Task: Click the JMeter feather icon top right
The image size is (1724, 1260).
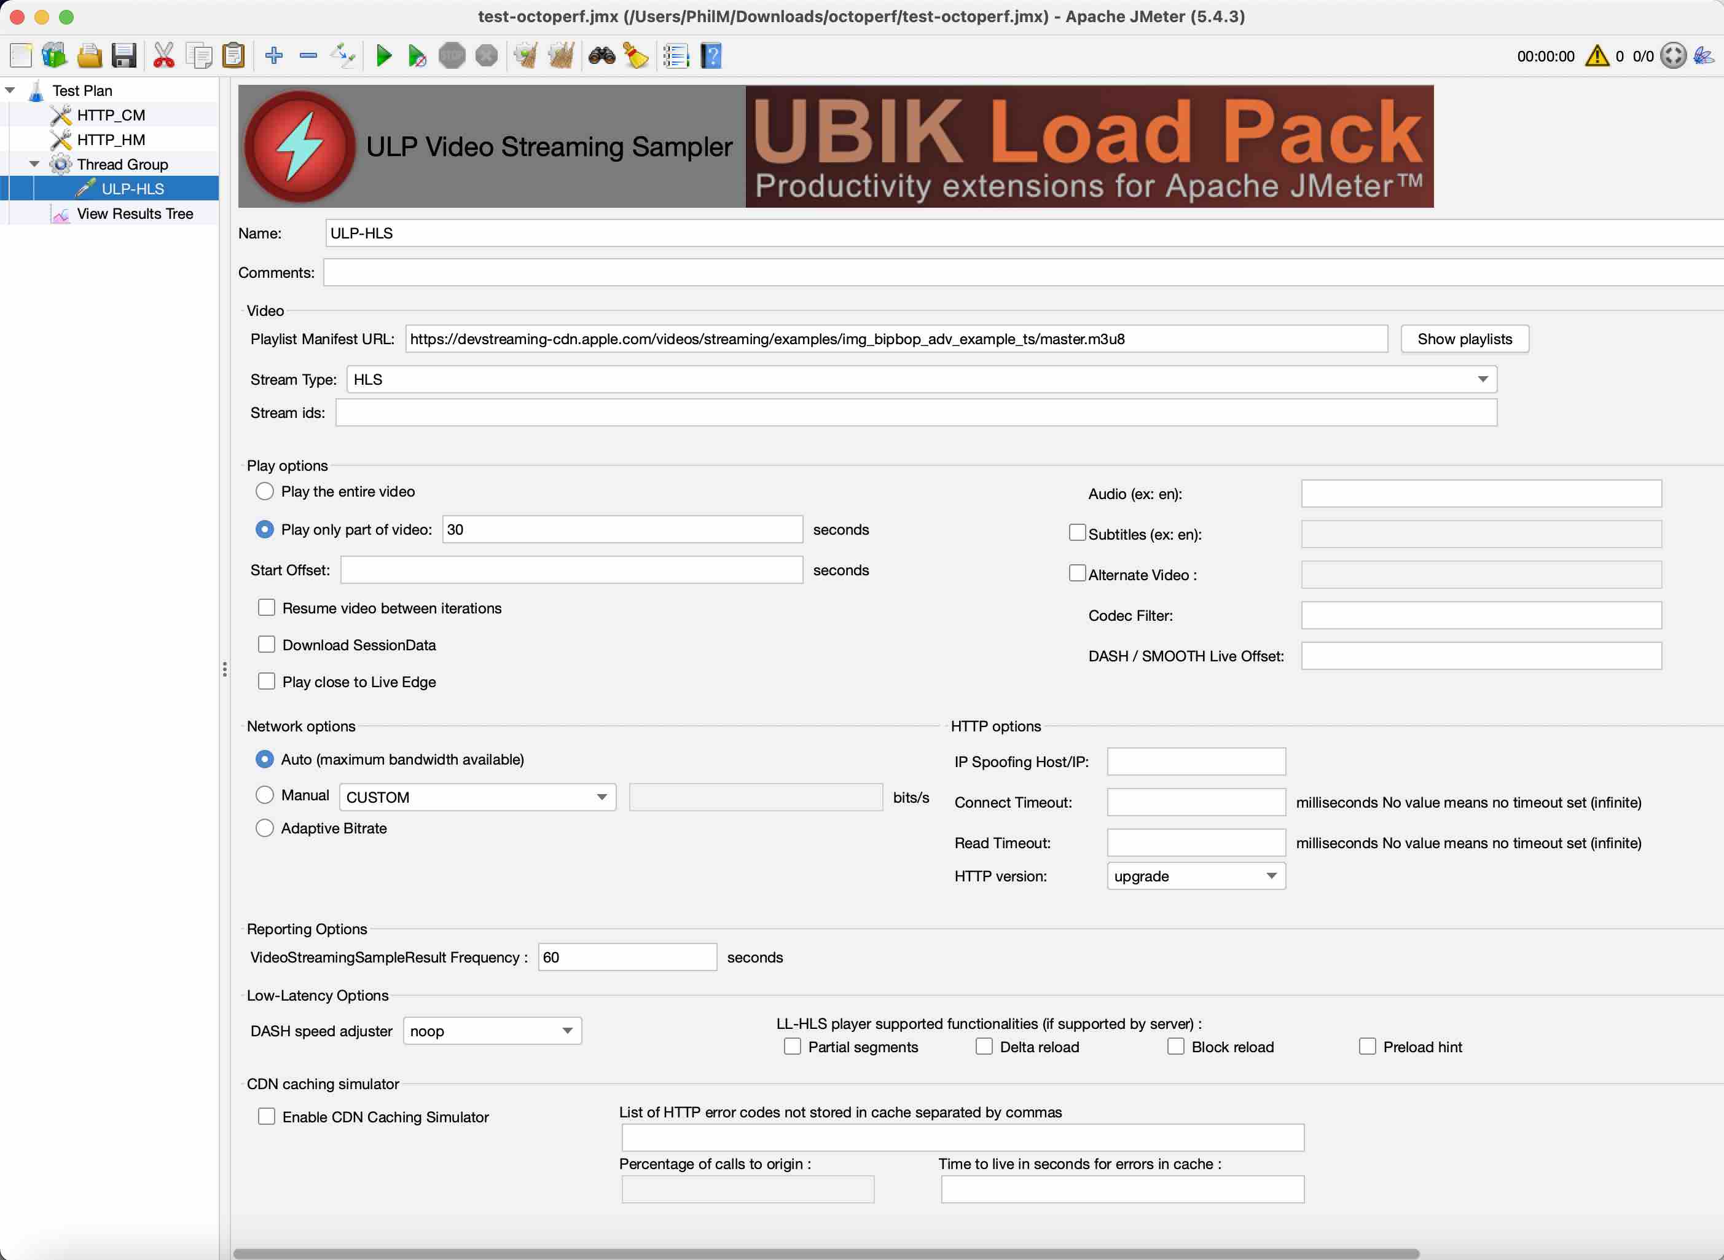Action: 1703,56
